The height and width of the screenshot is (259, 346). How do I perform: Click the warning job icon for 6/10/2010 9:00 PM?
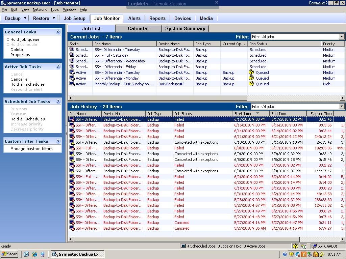72,142
